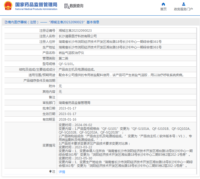
Task: Click the 型号规格 row label
Action: pyautogui.click(x=49, y=64)
